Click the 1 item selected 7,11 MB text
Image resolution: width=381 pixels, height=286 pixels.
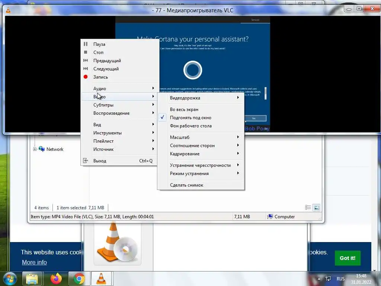pos(80,208)
